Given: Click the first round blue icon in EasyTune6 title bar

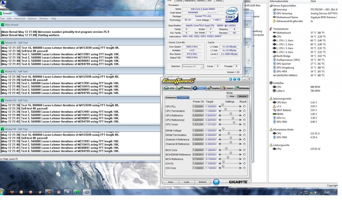Looking at the screenshot, I should tap(231, 79).
